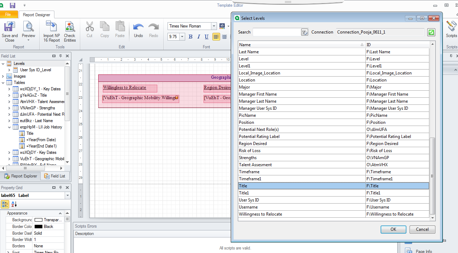Collapse the Levels tree node
This screenshot has height=253, width=458.
pyautogui.click(x=3, y=64)
